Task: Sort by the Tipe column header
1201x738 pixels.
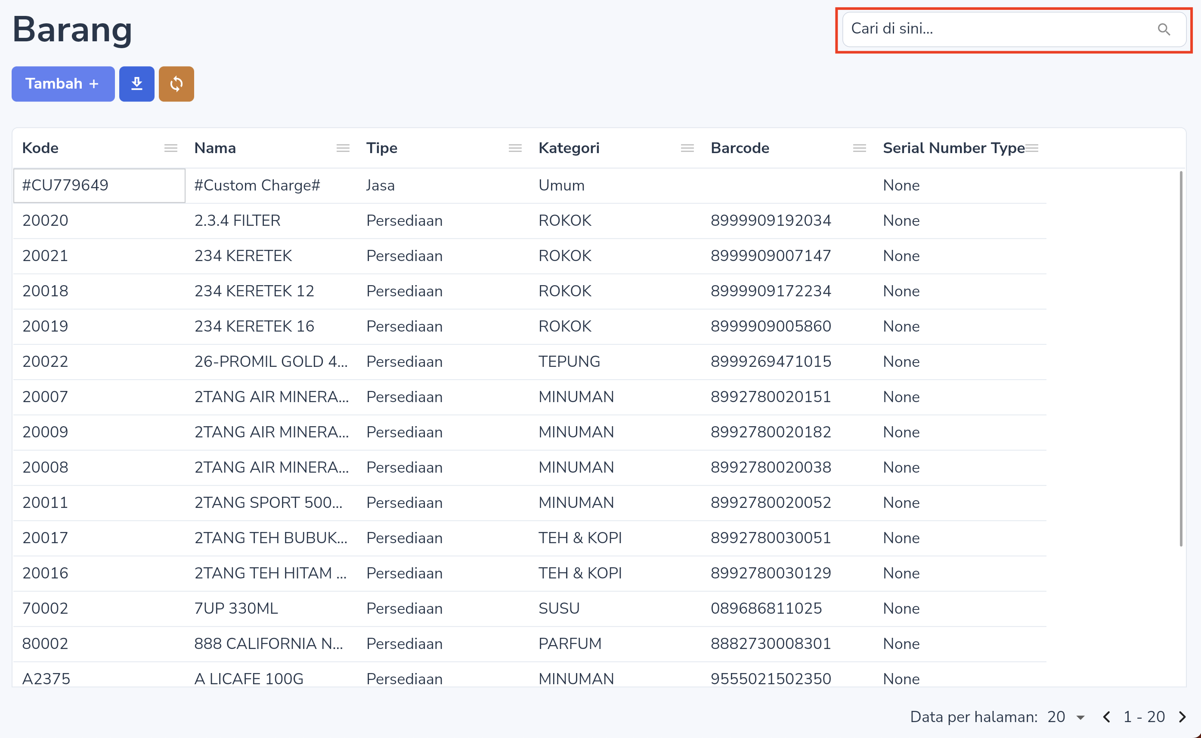Action: pyautogui.click(x=381, y=148)
